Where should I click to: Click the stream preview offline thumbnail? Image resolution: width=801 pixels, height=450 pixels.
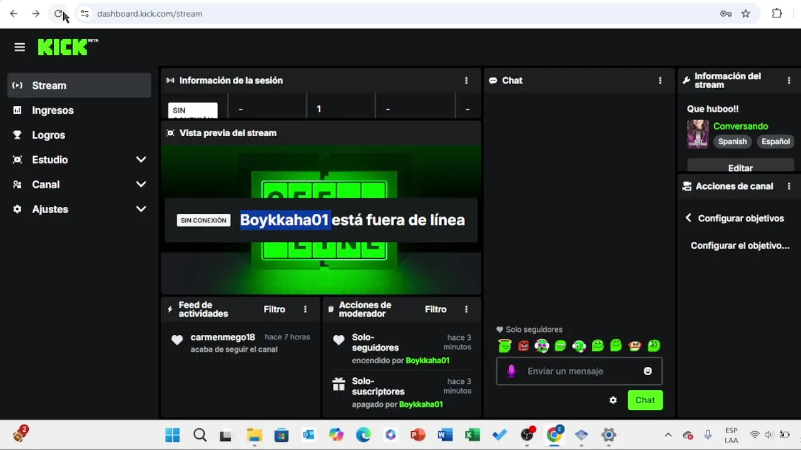[x=321, y=220]
